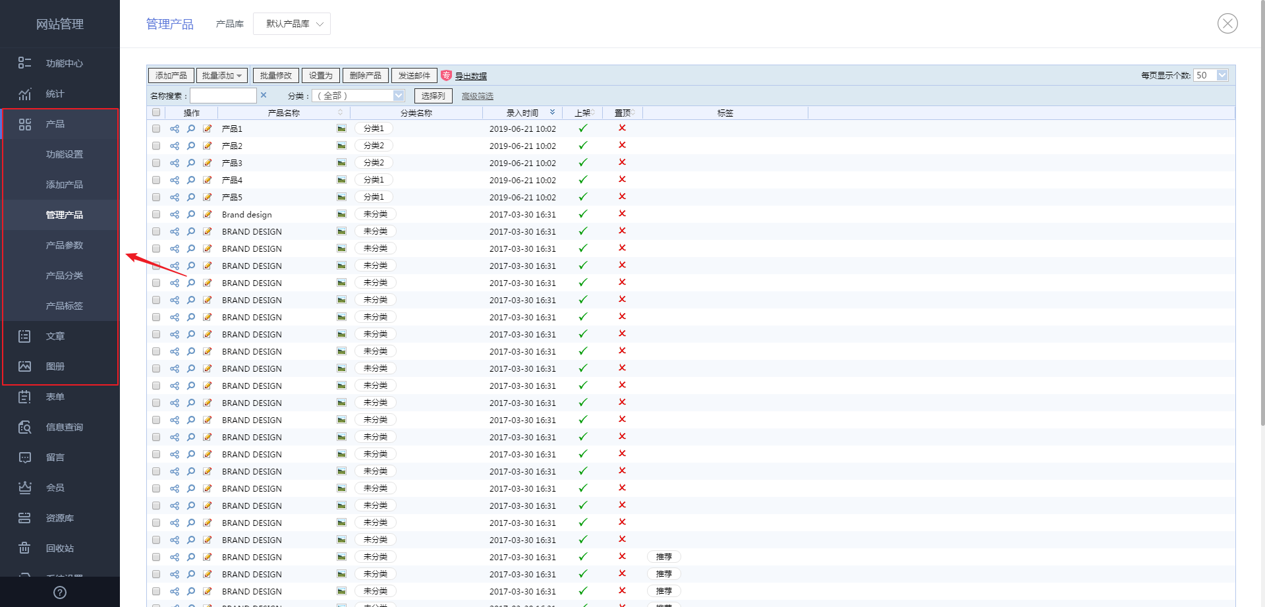Click edit pencil icon for 产品1
Image resolution: width=1265 pixels, height=607 pixels.
click(x=208, y=129)
